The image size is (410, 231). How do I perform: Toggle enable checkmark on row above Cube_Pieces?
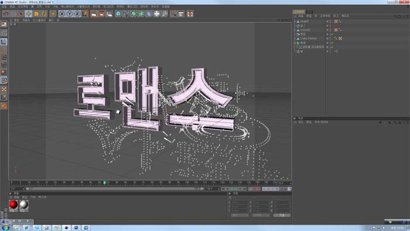(x=332, y=34)
